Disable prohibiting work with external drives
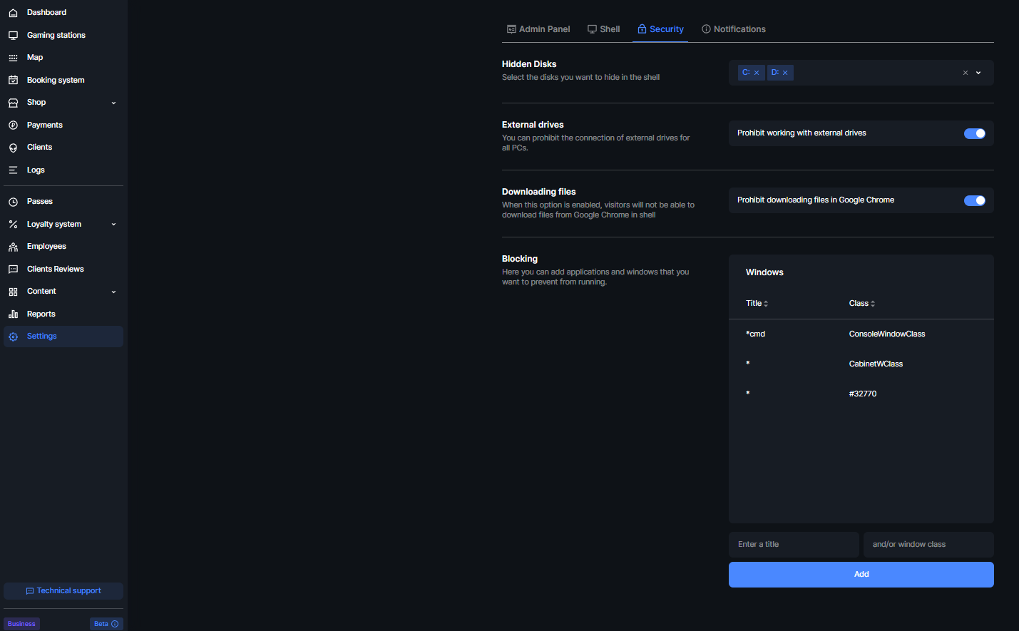Image resolution: width=1019 pixels, height=631 pixels. tap(974, 133)
